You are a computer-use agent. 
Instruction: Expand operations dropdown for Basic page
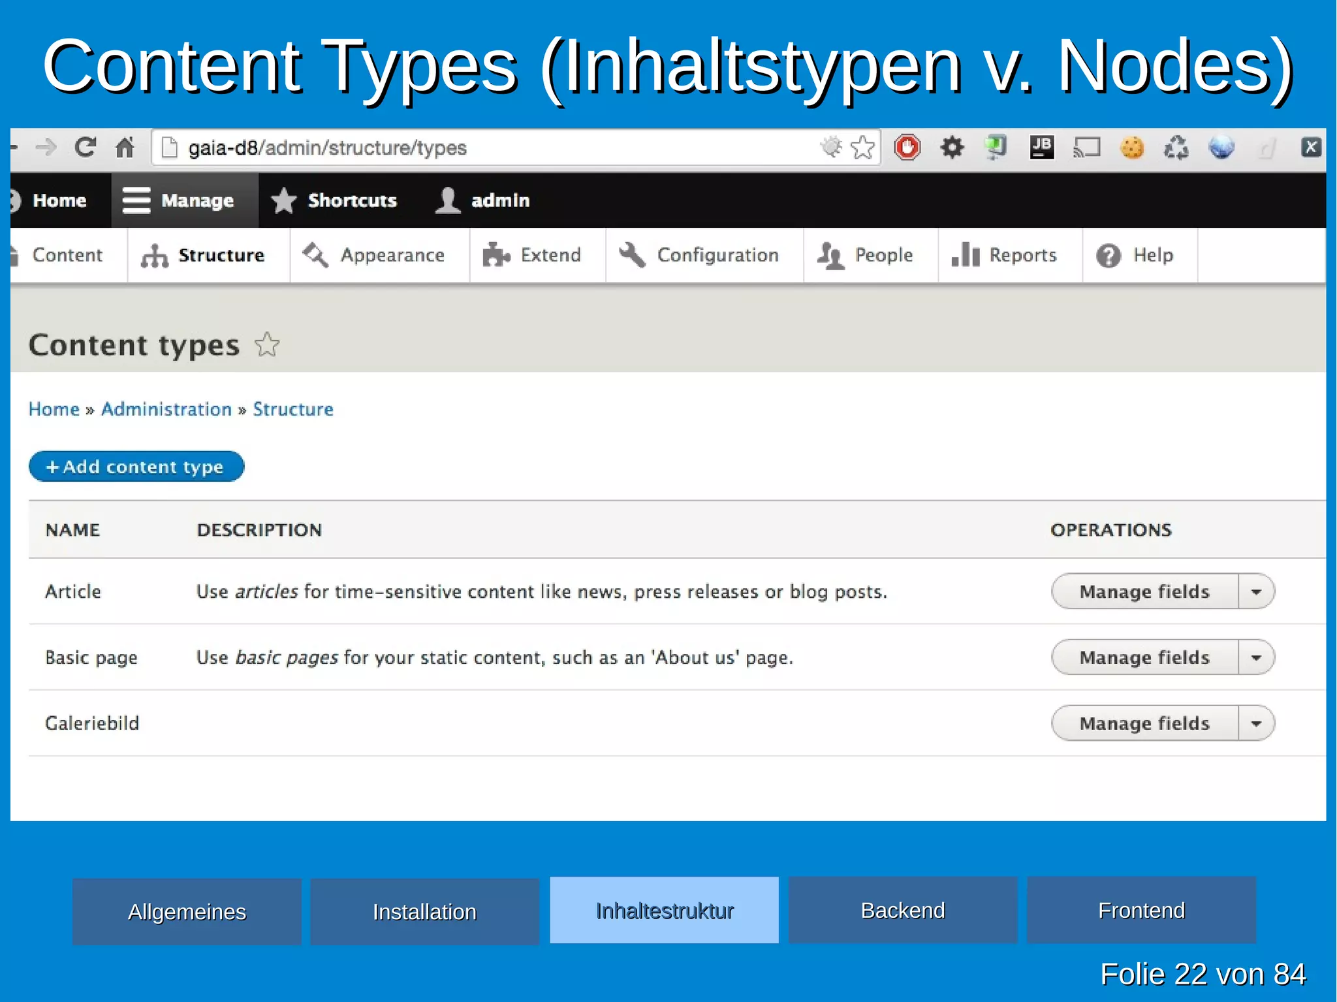pos(1256,657)
